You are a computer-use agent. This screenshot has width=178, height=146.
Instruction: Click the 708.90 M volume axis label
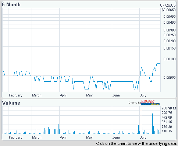tap(169, 108)
